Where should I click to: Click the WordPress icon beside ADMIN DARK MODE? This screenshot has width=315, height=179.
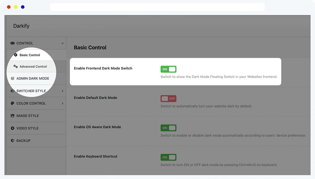point(13,78)
